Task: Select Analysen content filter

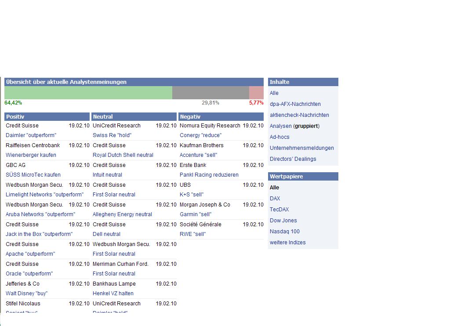Action: (280, 126)
